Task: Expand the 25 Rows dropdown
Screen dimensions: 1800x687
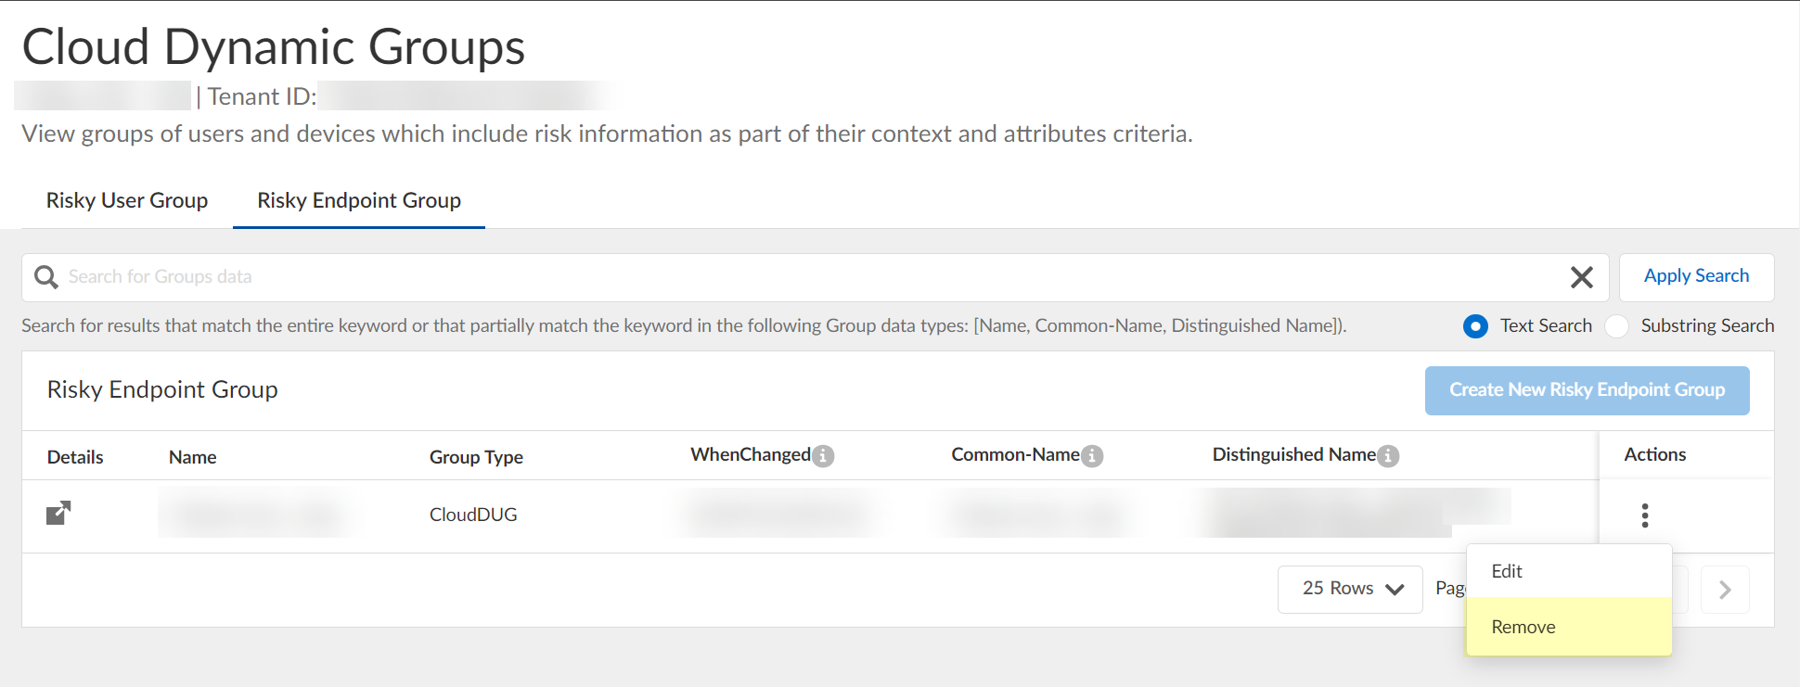Action: (x=1350, y=590)
